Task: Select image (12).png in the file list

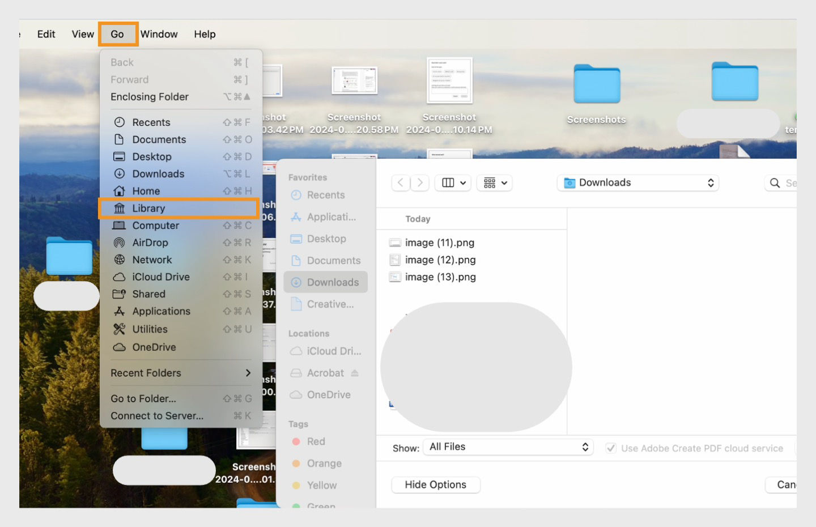Action: click(x=439, y=260)
